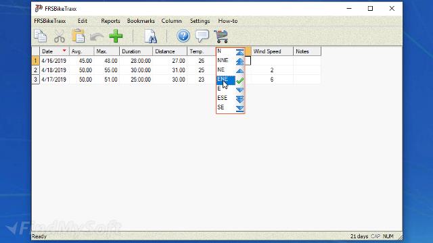This screenshot has width=433, height=243.
Task: Click distance cell 27.00
Action: point(170,61)
